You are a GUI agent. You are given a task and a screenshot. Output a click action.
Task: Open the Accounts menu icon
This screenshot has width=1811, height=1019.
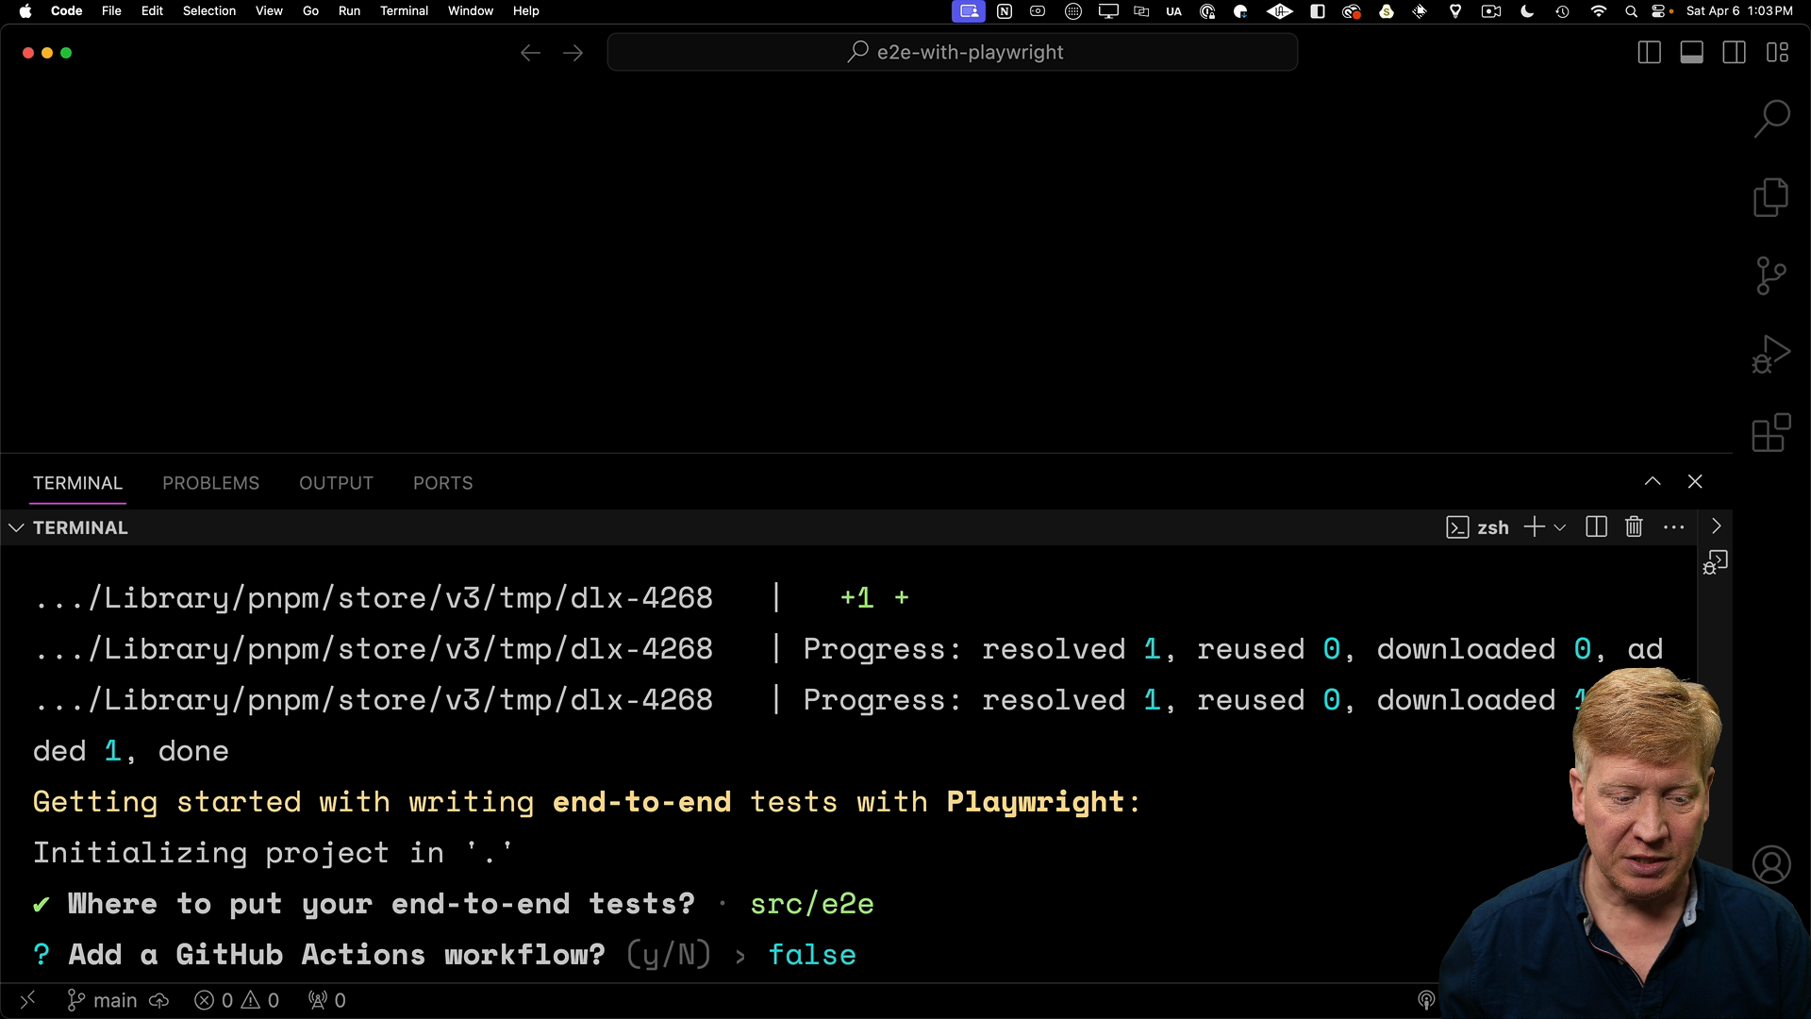[1770, 864]
